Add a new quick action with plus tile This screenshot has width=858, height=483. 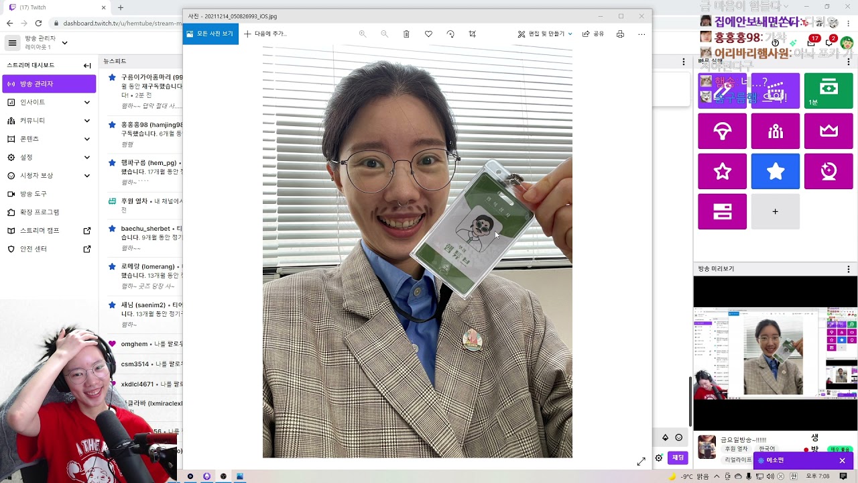(776, 211)
